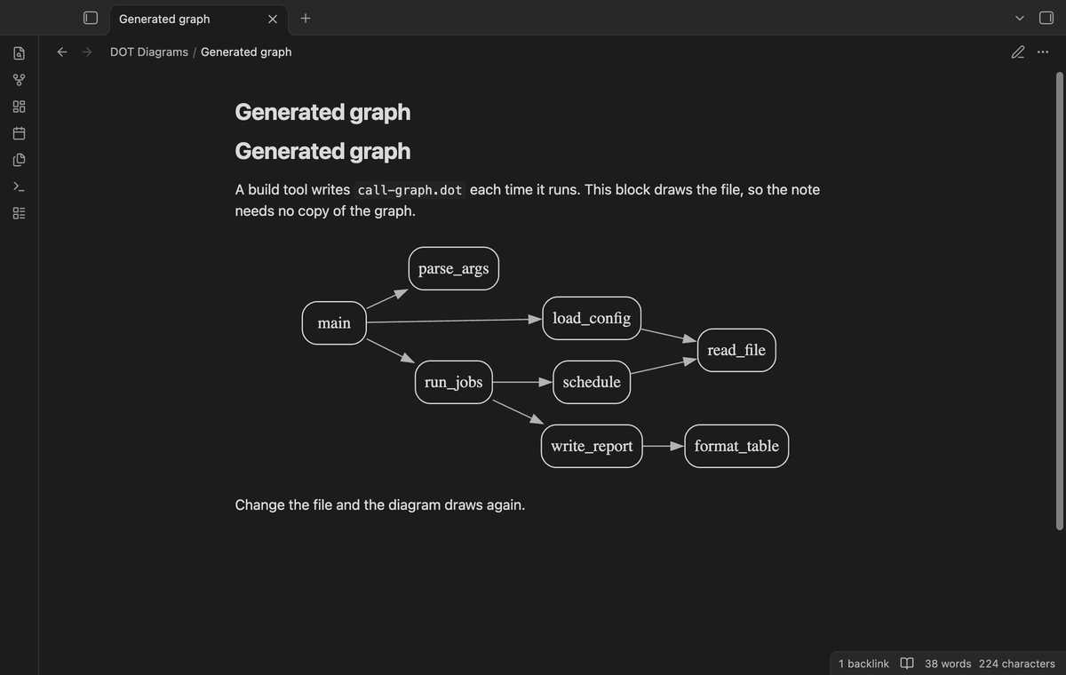Viewport: 1066px width, 675px height.
Task: Click the 38 words status entry
Action: tap(948, 663)
